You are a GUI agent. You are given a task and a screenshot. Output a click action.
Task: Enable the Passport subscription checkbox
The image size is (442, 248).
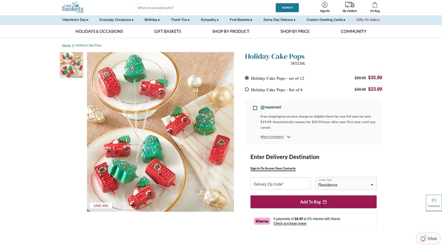[255, 108]
